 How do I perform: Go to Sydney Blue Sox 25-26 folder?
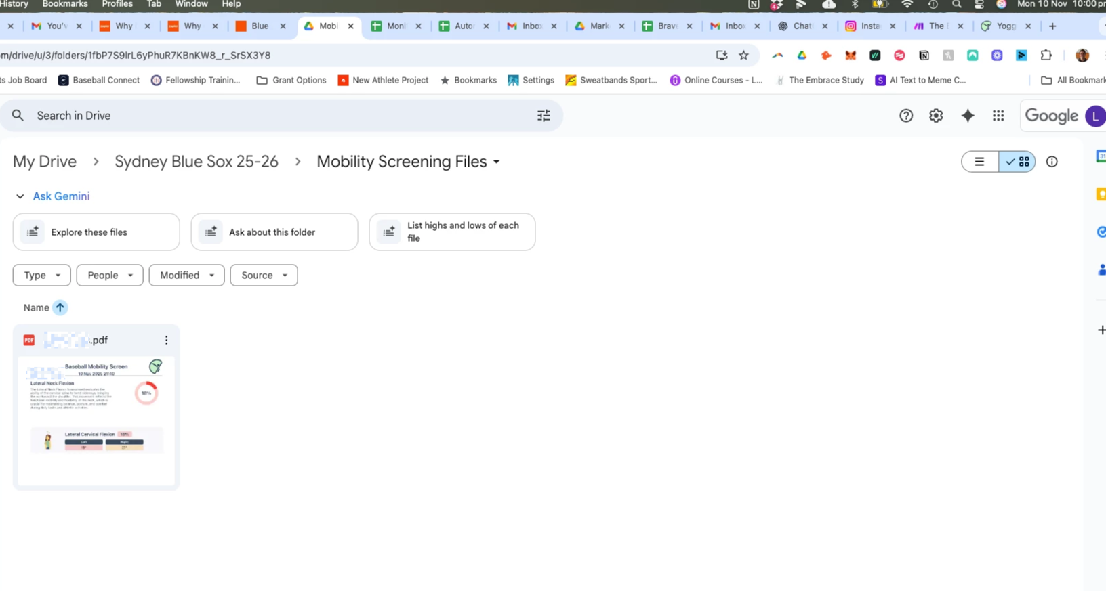pos(196,162)
